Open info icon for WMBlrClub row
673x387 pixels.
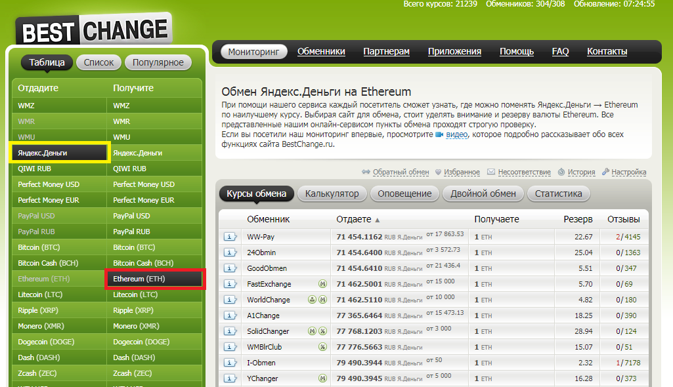click(x=230, y=347)
